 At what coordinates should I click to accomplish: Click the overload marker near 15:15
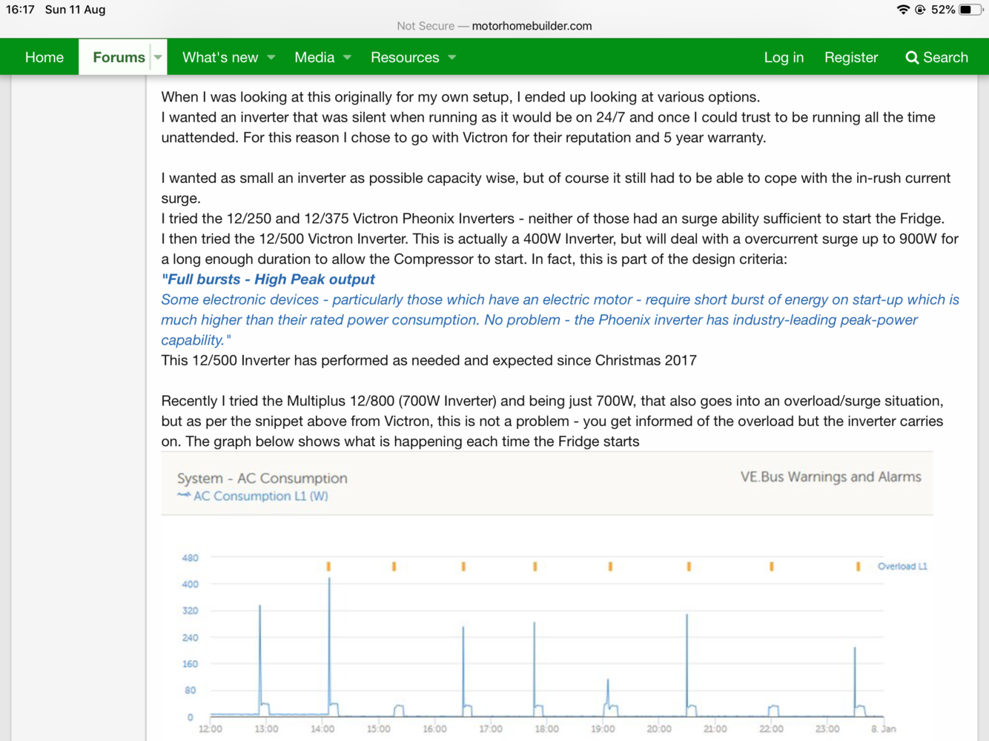(394, 566)
